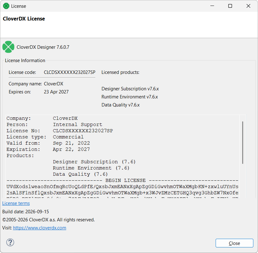This screenshot has width=258, height=253.
Task: Click the small clover icon in title bar
Action: [6, 6]
